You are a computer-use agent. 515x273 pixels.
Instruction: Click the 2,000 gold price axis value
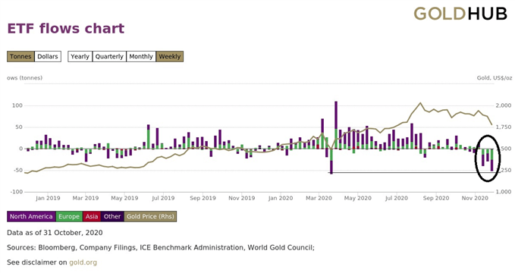(x=503, y=105)
